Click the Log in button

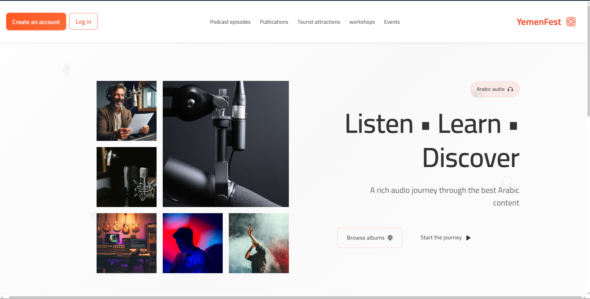[x=83, y=22]
